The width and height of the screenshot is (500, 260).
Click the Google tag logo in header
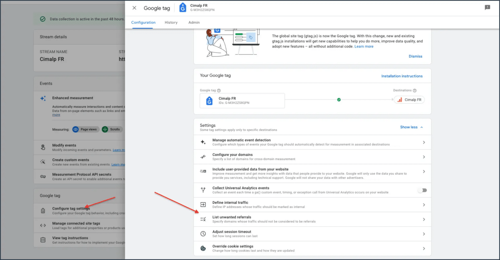tap(182, 8)
